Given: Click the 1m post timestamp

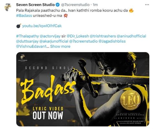Looking at the screenshot, I should pyautogui.click(x=95, y=5).
